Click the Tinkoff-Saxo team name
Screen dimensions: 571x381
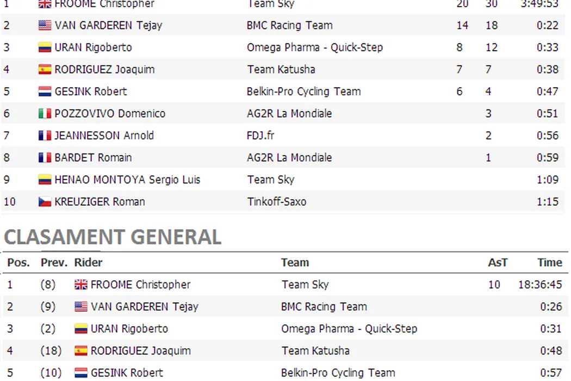tap(276, 202)
